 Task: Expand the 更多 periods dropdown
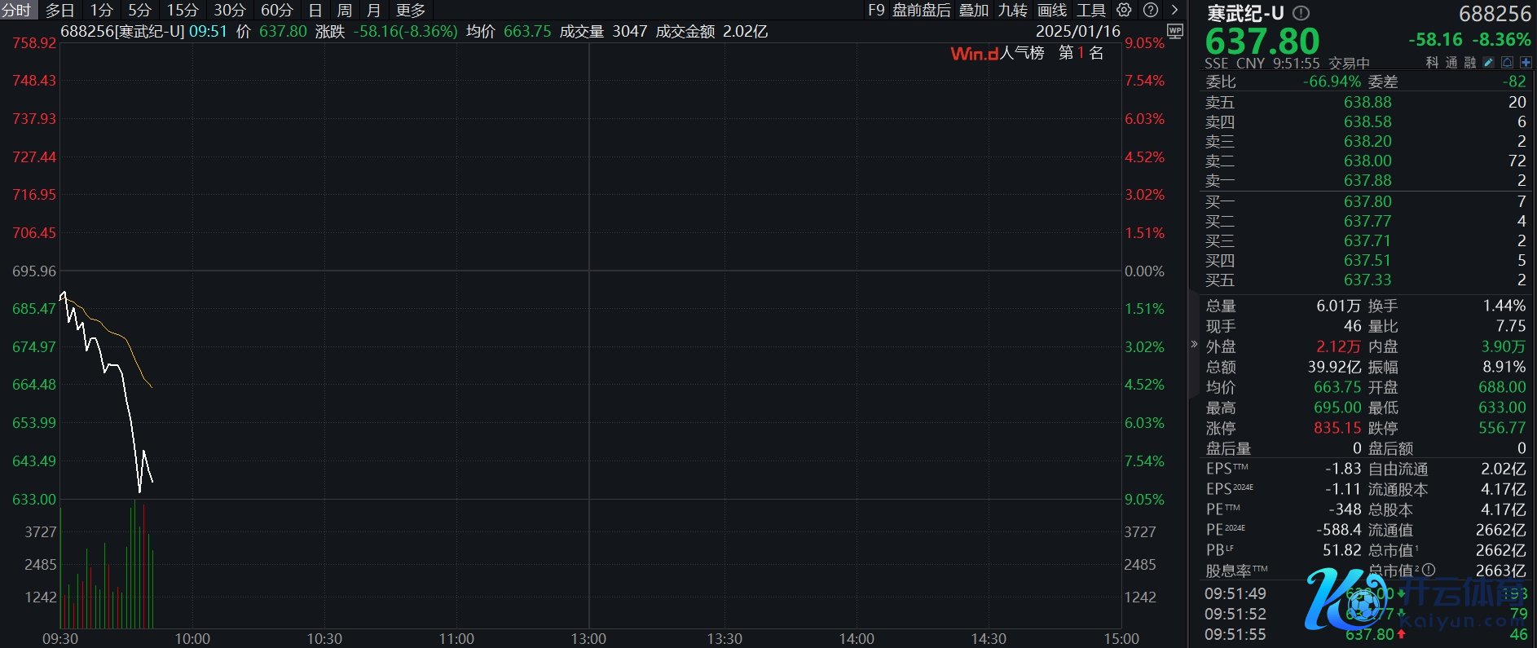click(x=410, y=10)
